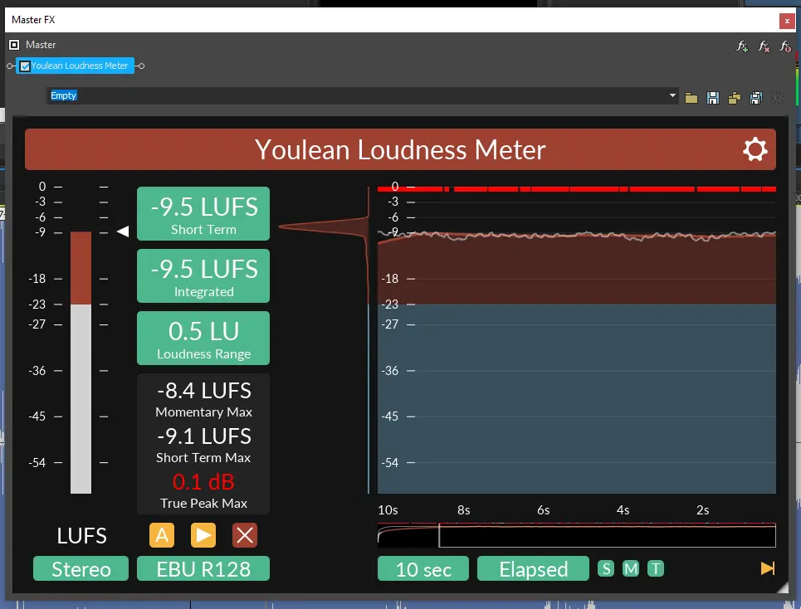The image size is (801, 609).
Task: Open the EBU R128 standard selector
Action: (x=203, y=569)
